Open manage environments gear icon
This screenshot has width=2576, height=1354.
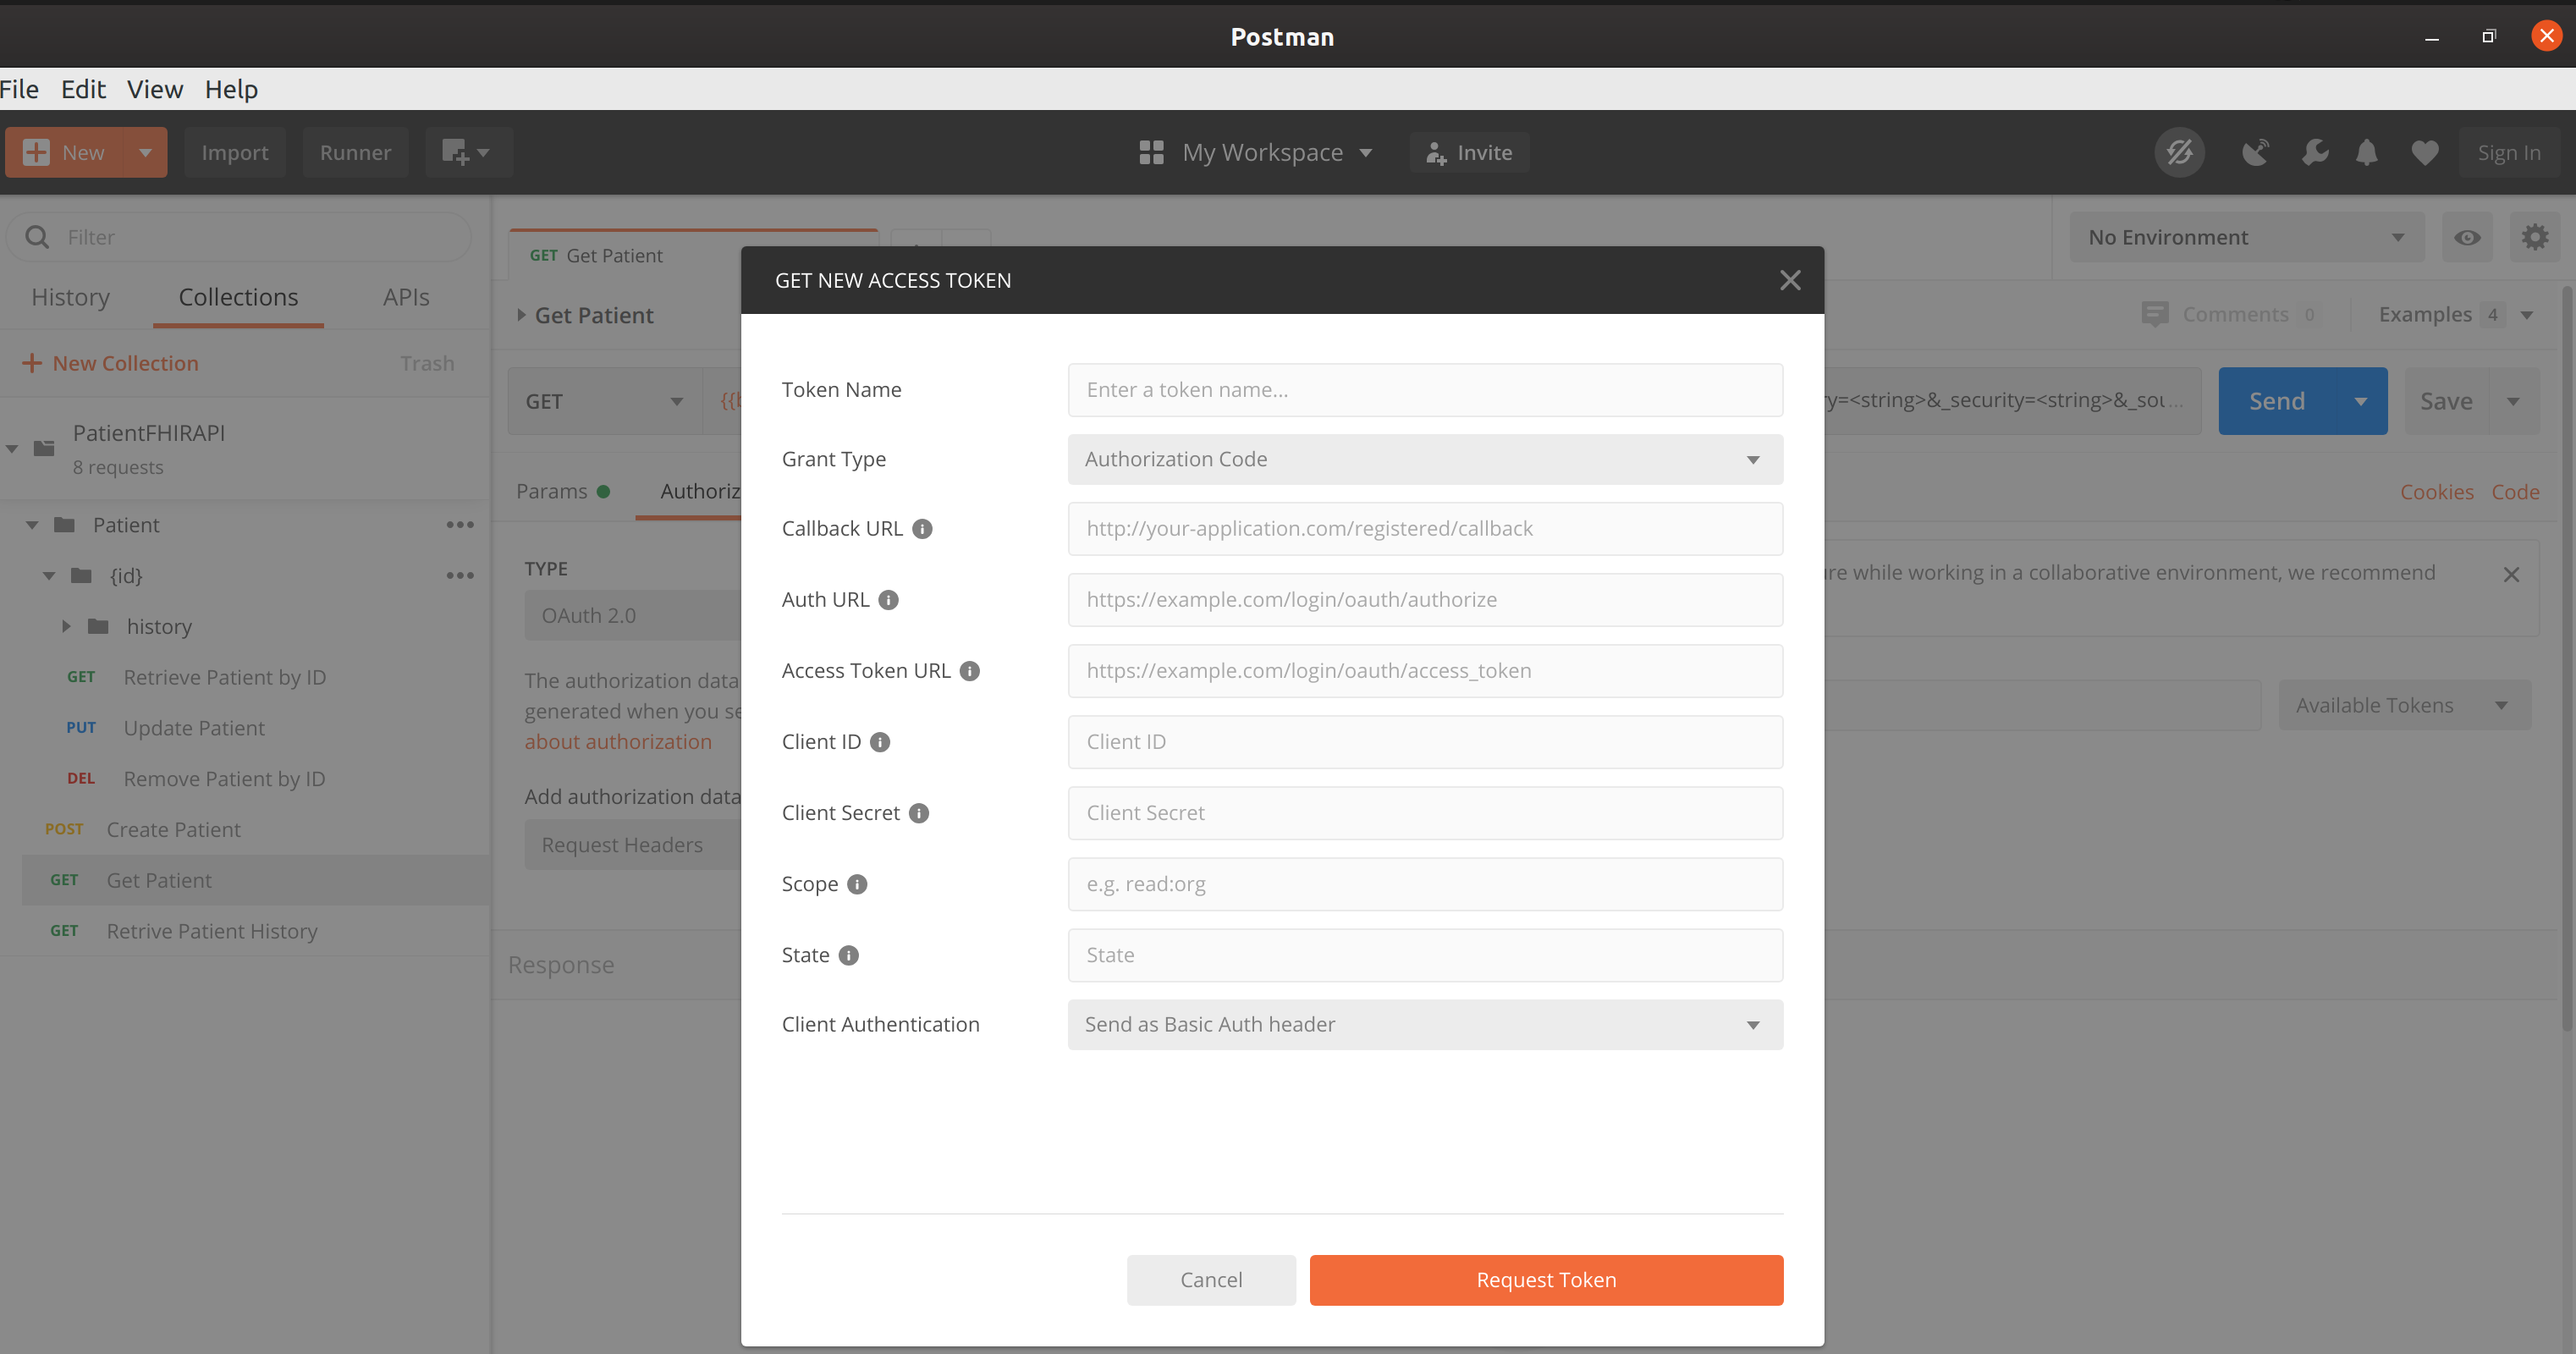point(2535,237)
